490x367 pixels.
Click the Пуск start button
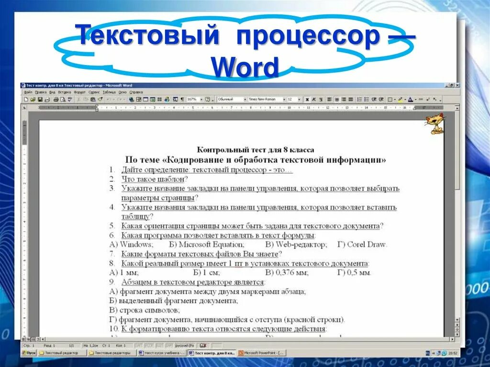[29, 353]
